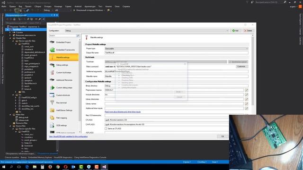Open Custom debug steps page
303x170 pixels.
pyautogui.click(x=64, y=87)
